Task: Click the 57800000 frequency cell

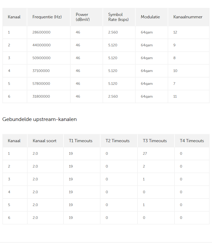Action: (x=41, y=84)
